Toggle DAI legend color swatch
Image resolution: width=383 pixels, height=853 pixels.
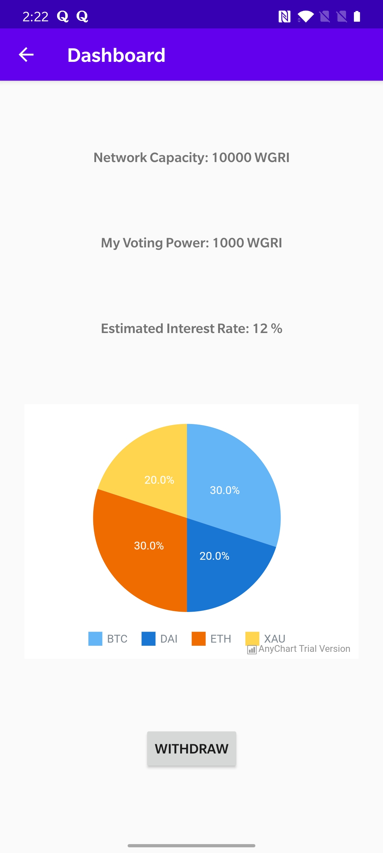(148, 639)
